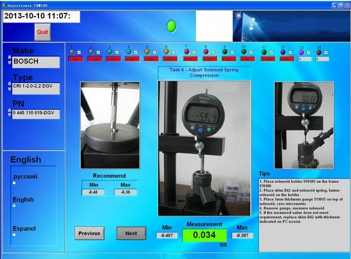Click the Recommend Min field -8.48
Image resolution: width=351 pixels, height=259 pixels.
[x=93, y=192]
